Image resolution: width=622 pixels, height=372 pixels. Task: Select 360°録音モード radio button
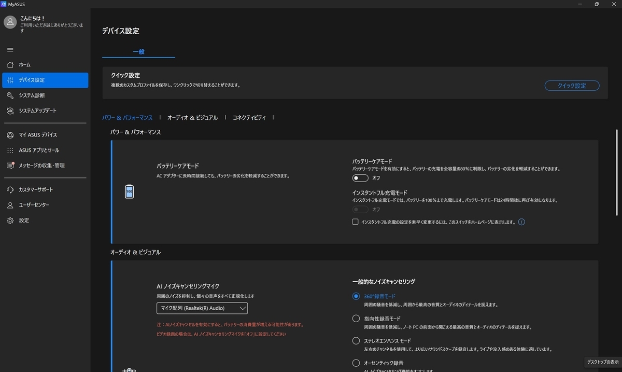tap(356, 296)
